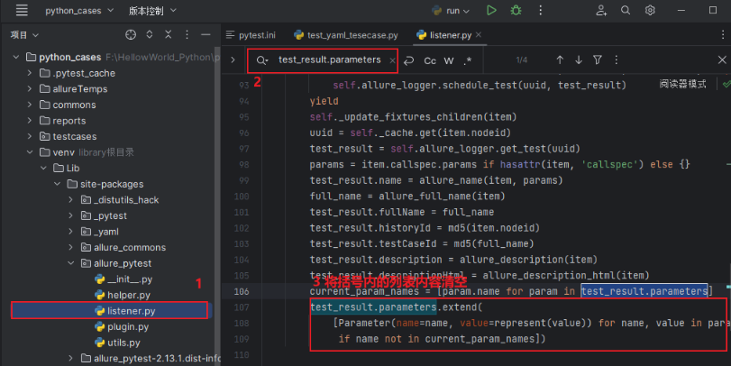This screenshot has height=366, width=731.
Task: Switch to test_yaml_tesecase.py tab
Action: point(346,35)
